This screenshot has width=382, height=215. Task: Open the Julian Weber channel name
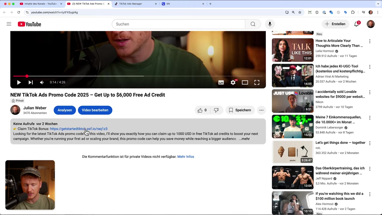(35, 108)
